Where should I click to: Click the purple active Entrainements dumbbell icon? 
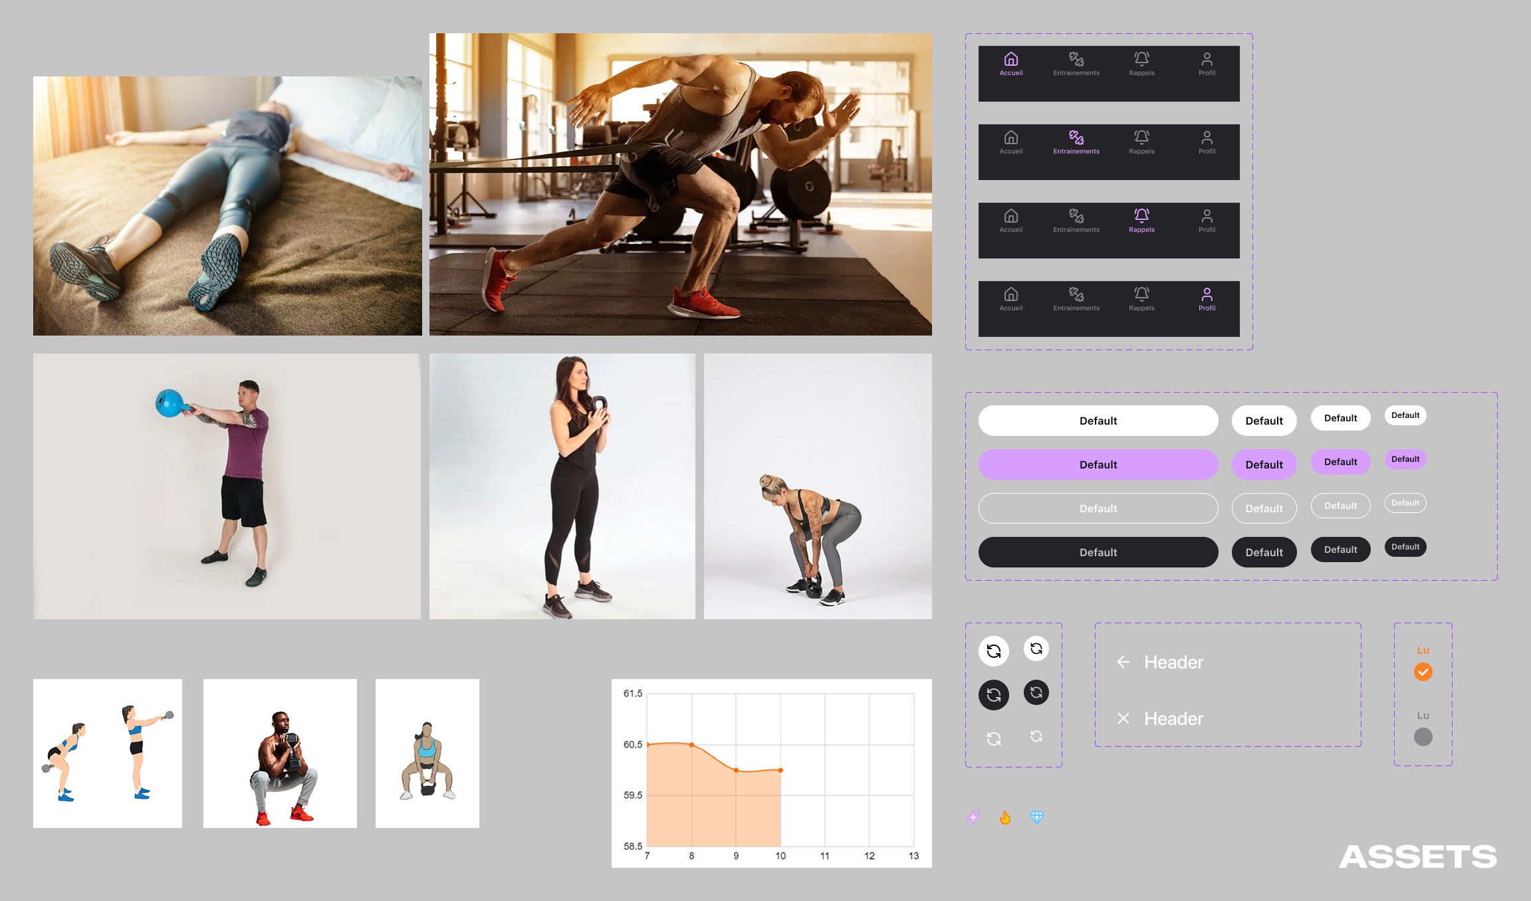click(x=1076, y=138)
